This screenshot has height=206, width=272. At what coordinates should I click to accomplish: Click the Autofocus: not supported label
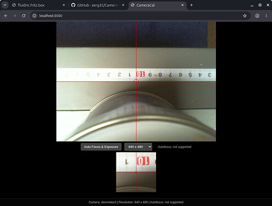coord(174,147)
